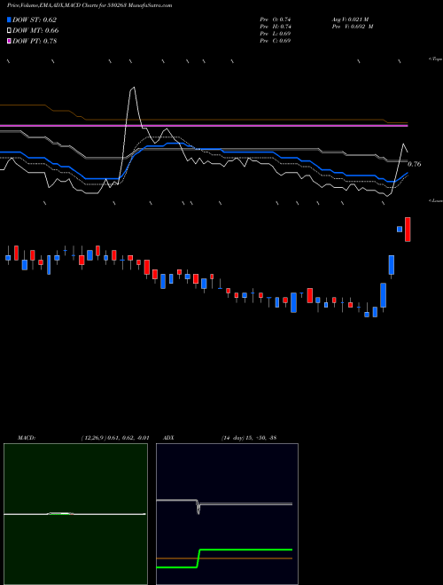Click the tall red final candlestick
Image resolution: width=443 pixels, height=585 pixels.
click(408, 229)
